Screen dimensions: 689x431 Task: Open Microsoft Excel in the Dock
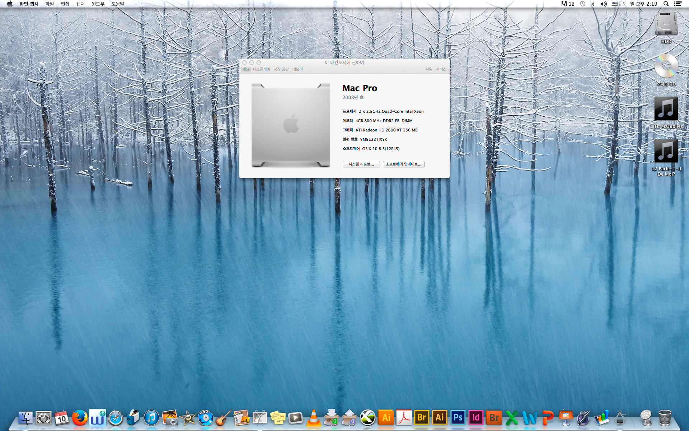[512, 418]
